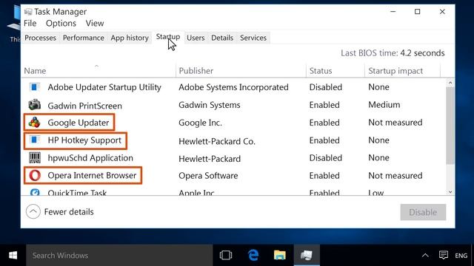Select the Opera Internet Browser entry

92,176
